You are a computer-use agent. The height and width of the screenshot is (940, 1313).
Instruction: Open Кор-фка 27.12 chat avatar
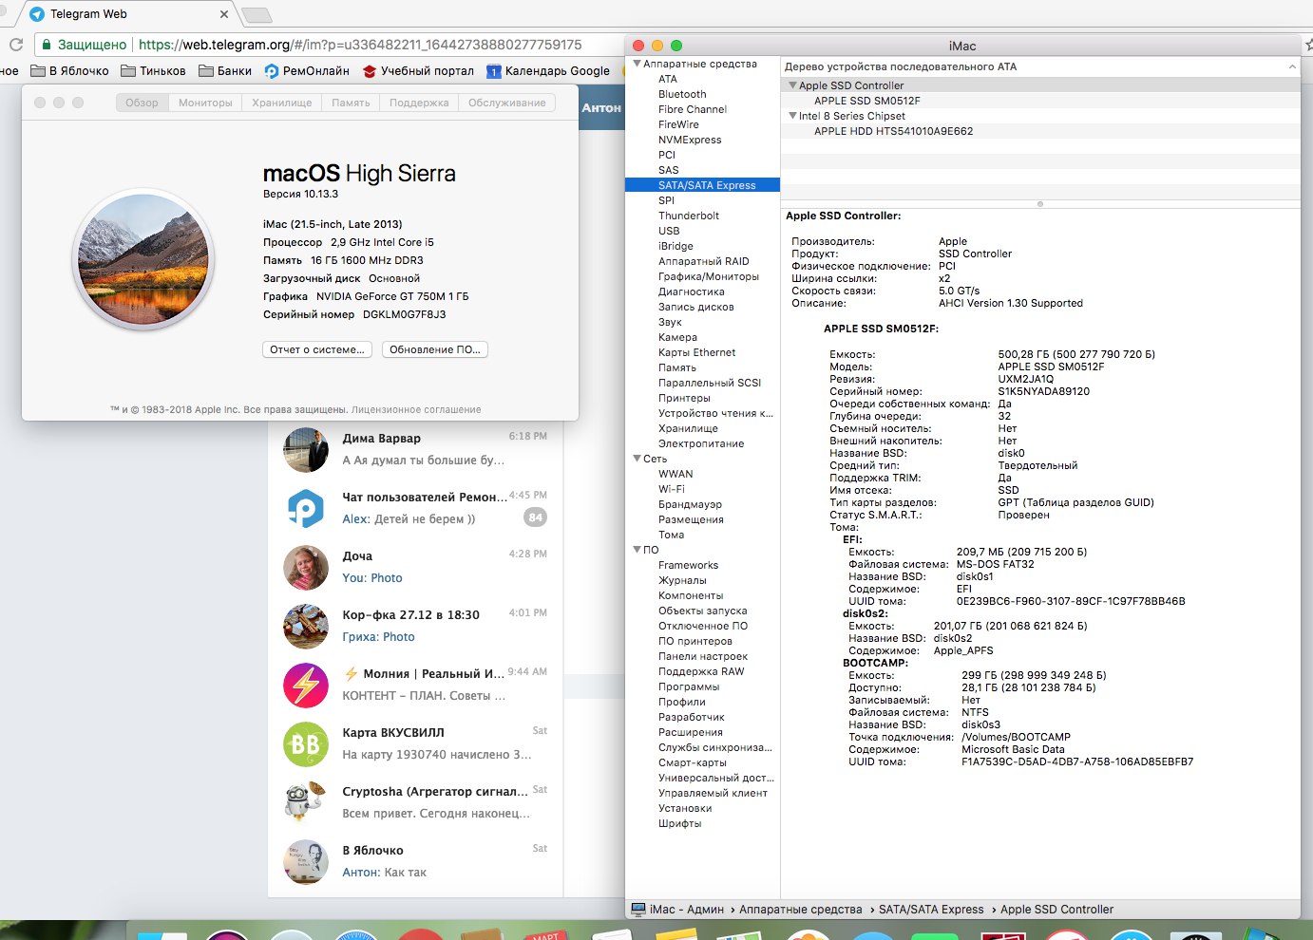point(306,627)
